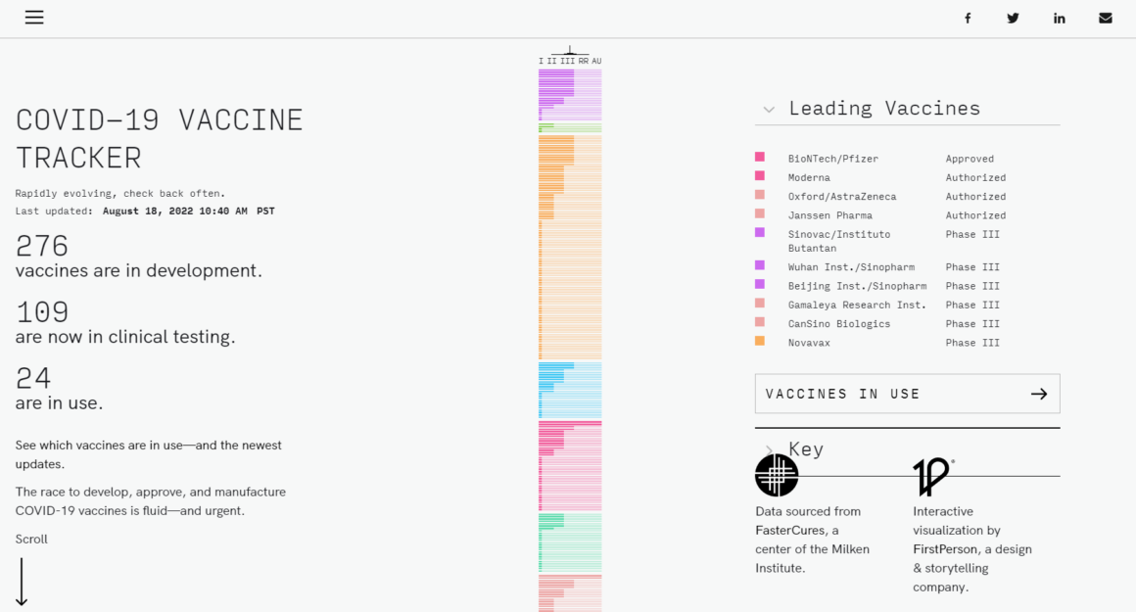Image resolution: width=1136 pixels, height=612 pixels.
Task: Share the tracker by email icon
Action: click(x=1105, y=18)
